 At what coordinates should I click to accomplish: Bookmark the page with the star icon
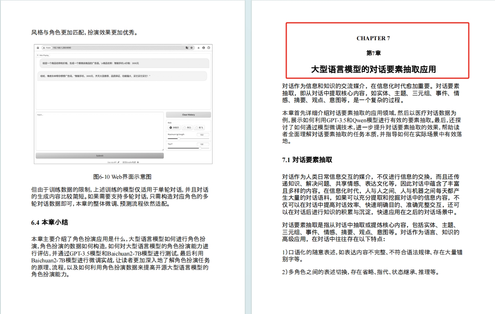191,48
